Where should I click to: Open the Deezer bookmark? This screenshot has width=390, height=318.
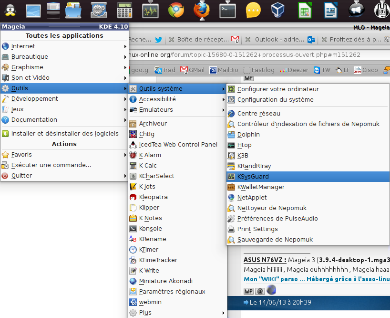tap(294, 70)
